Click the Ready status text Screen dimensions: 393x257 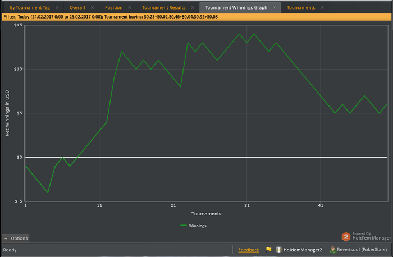tap(10, 250)
